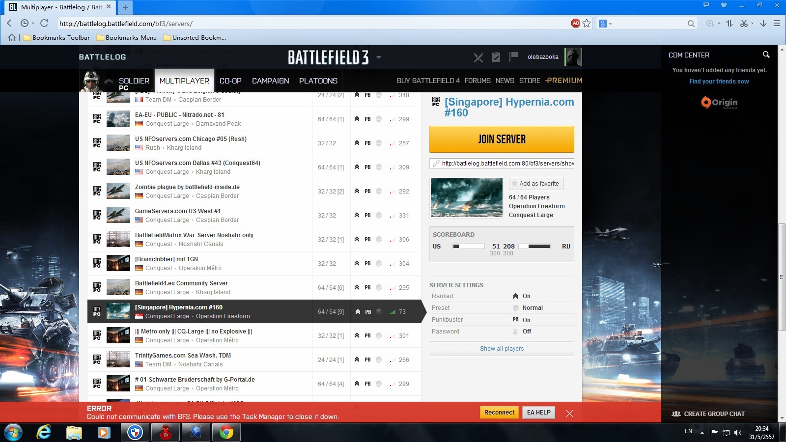Open olebazooka's profile avatar
The height and width of the screenshot is (442, 786).
coord(573,57)
